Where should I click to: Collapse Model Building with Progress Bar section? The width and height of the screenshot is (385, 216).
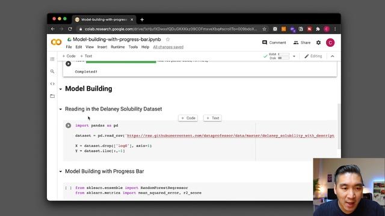pyautogui.click(x=61, y=172)
